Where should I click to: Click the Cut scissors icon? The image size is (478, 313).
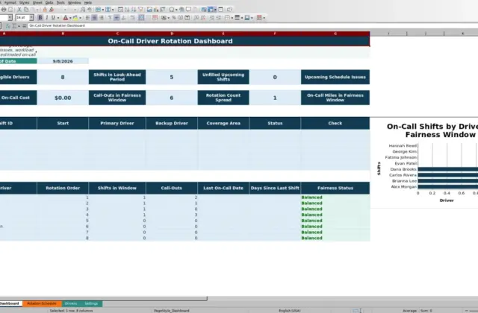coord(19,10)
